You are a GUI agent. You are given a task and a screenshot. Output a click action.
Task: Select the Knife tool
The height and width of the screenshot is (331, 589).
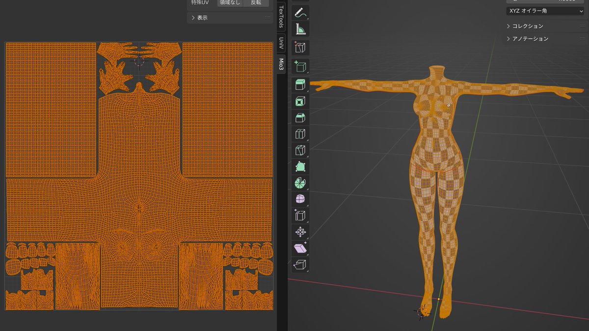(x=300, y=150)
